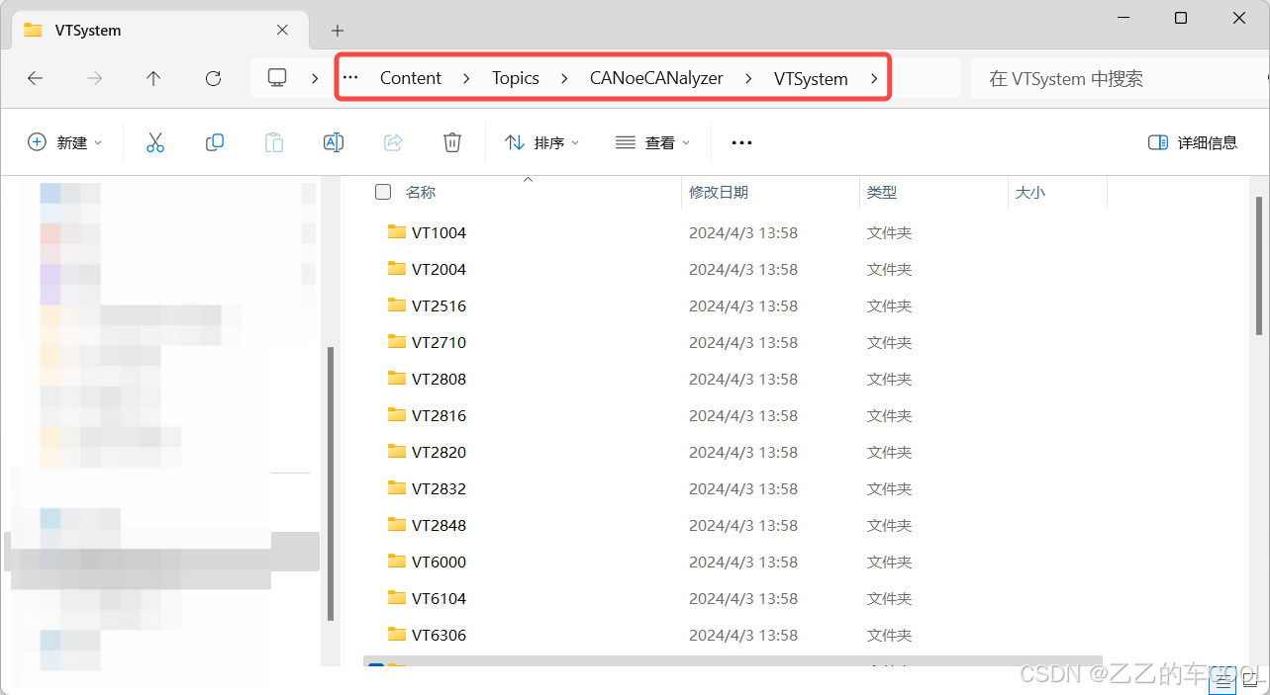Click the VT2808 folder icon
1270x695 pixels.
tap(397, 379)
